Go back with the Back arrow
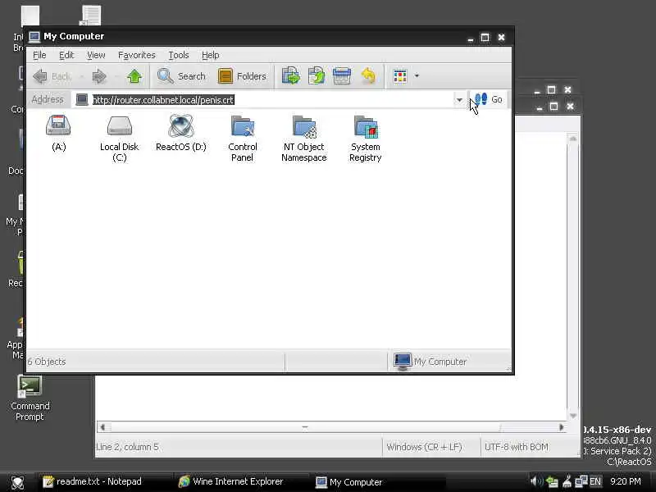 (51, 76)
